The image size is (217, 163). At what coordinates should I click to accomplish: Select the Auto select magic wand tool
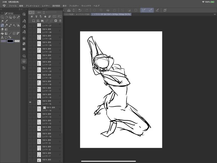pyautogui.click(x=2, y=21)
